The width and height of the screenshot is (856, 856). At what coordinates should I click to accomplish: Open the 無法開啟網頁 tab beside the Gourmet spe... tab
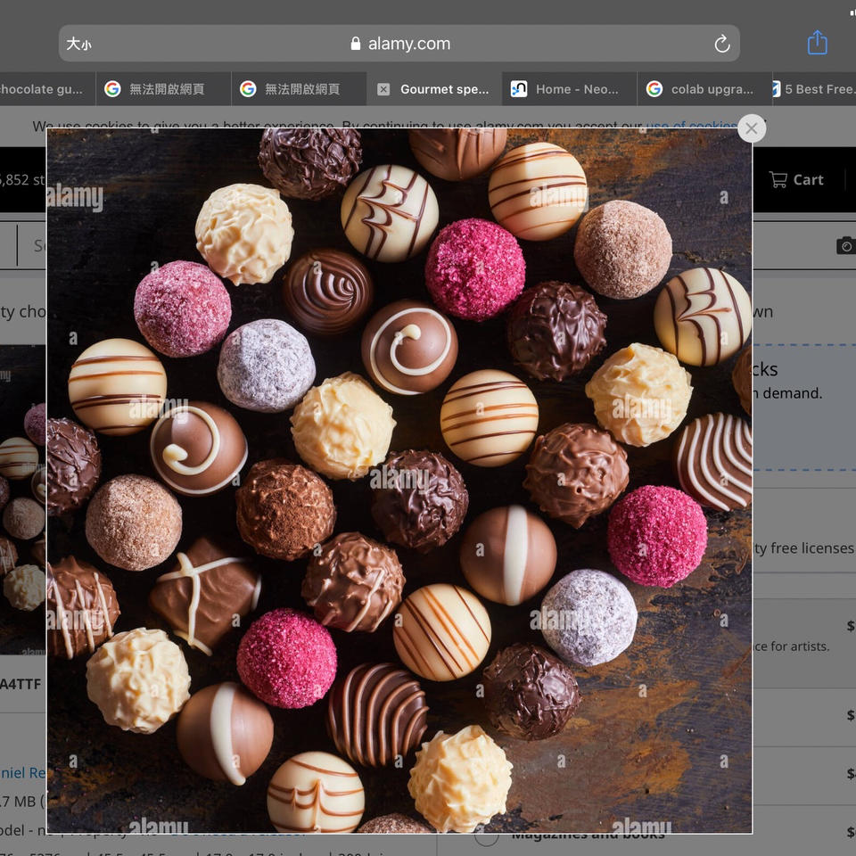pyautogui.click(x=300, y=89)
